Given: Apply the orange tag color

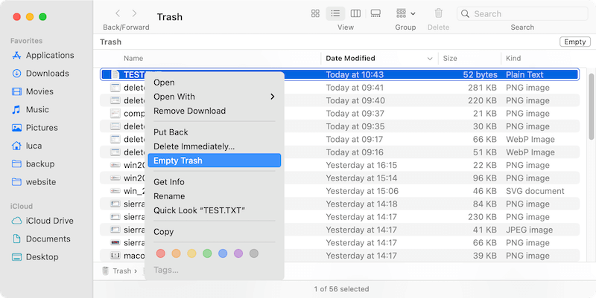Looking at the screenshot, I should 176,253.
